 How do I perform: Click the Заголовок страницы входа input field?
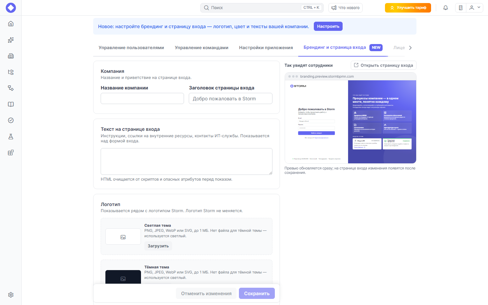pyautogui.click(x=231, y=99)
